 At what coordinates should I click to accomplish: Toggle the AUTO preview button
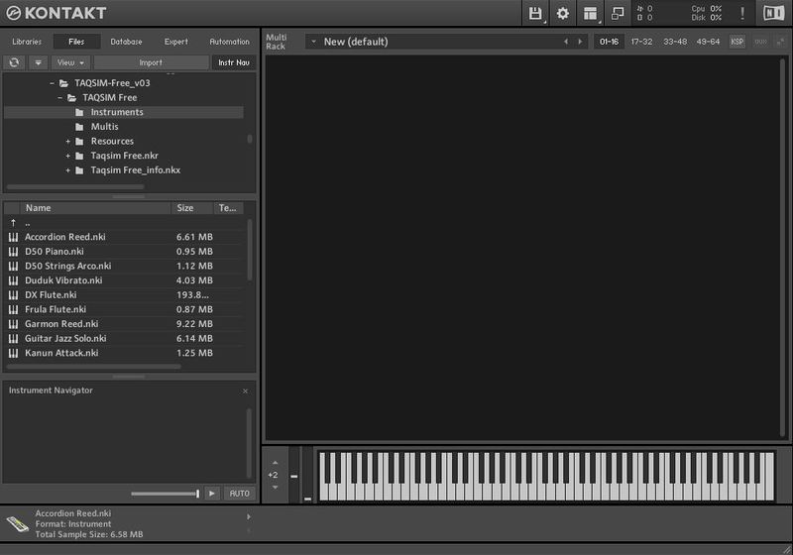tap(239, 494)
